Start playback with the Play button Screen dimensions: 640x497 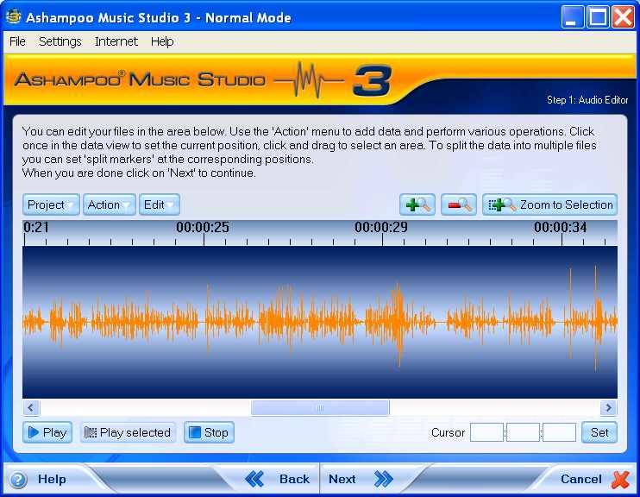[x=47, y=432]
